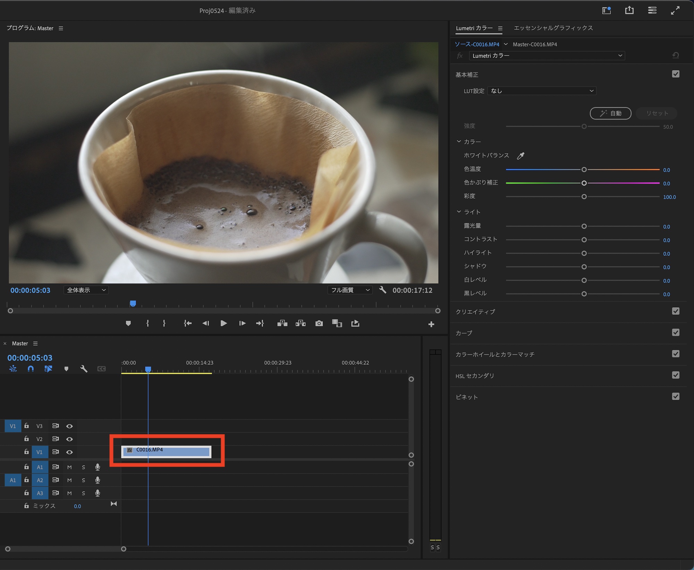Expand the カーブ section
The image size is (694, 570).
tap(464, 333)
